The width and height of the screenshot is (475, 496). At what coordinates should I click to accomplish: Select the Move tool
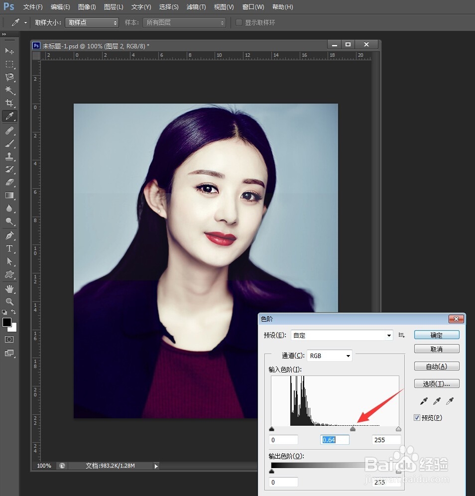(x=10, y=51)
